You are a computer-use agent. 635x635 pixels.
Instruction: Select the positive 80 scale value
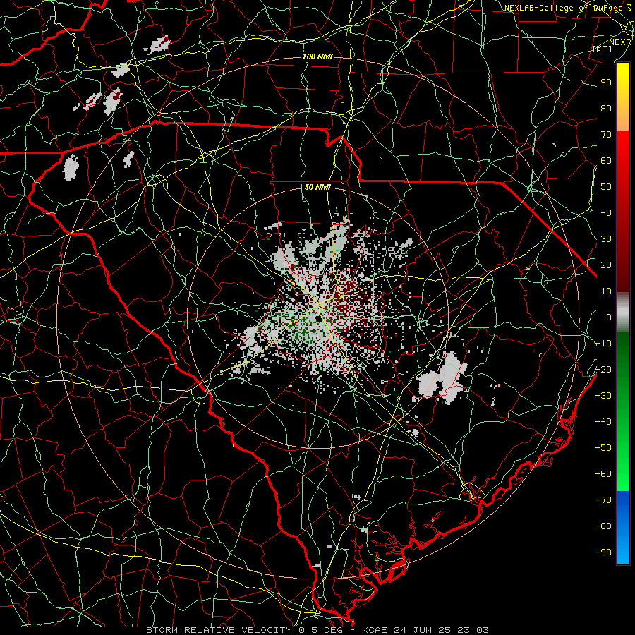(606, 109)
